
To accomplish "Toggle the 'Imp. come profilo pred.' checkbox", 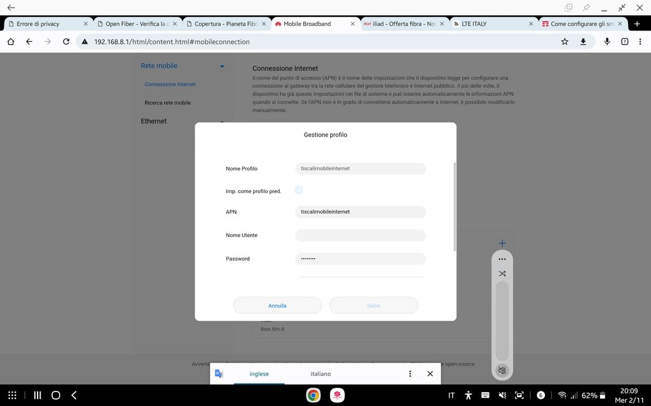I will 299,190.
